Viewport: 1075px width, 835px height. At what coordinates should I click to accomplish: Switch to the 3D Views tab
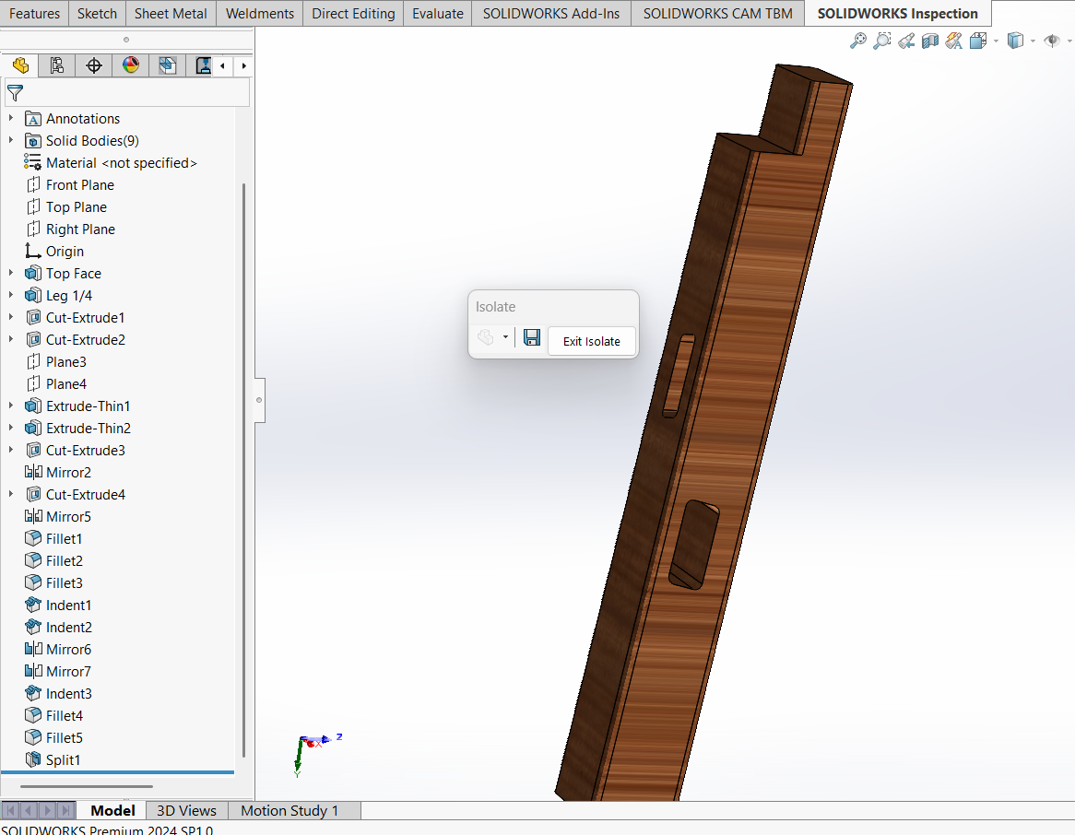pos(186,810)
